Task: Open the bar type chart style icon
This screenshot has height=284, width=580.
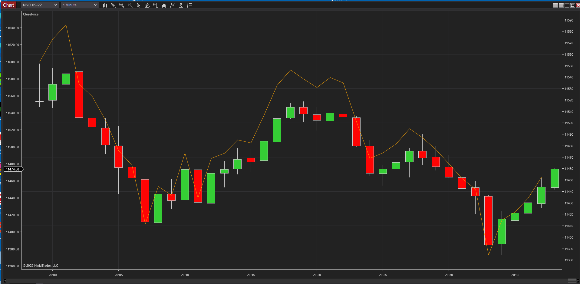Action: tap(105, 5)
